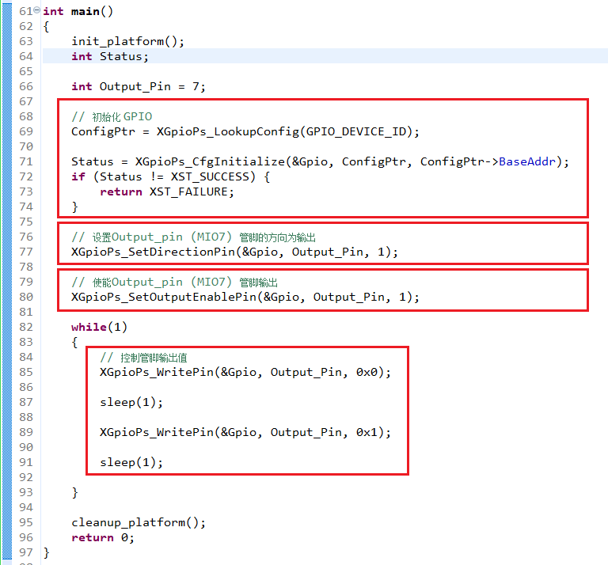
Task: Click the '// 控制管脚输出值' comment
Action: (x=143, y=358)
